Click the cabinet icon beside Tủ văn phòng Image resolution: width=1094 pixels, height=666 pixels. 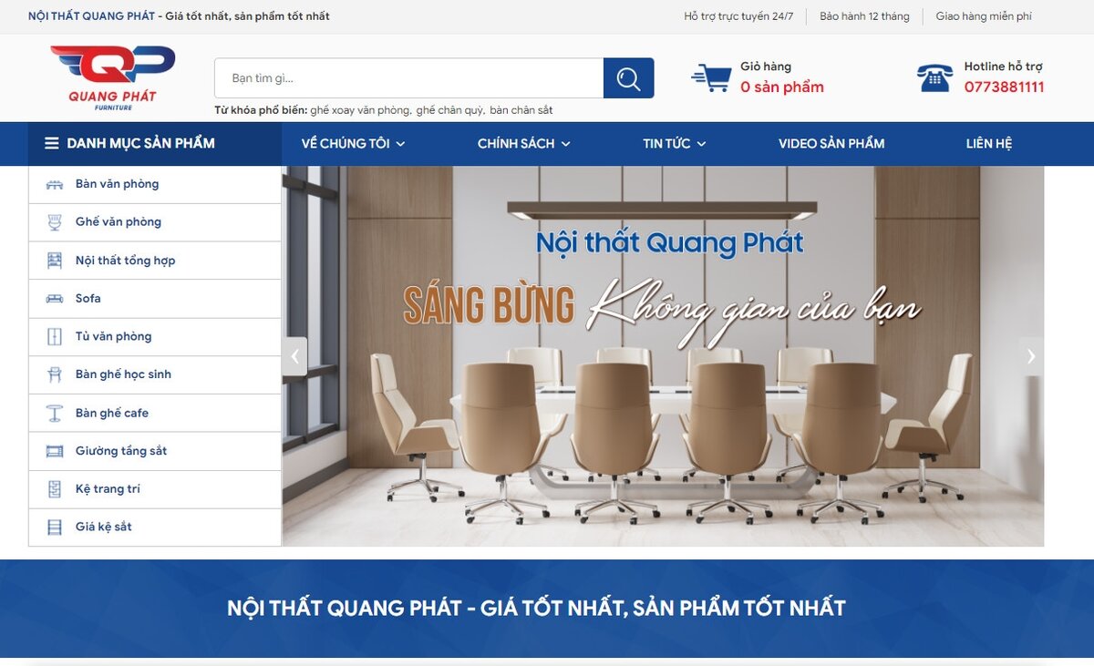(55, 337)
